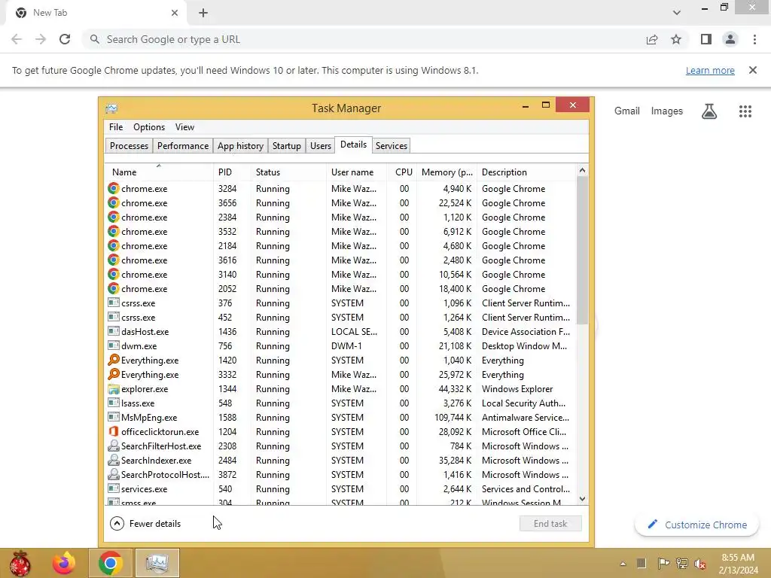Sort by PID column header

233,172
